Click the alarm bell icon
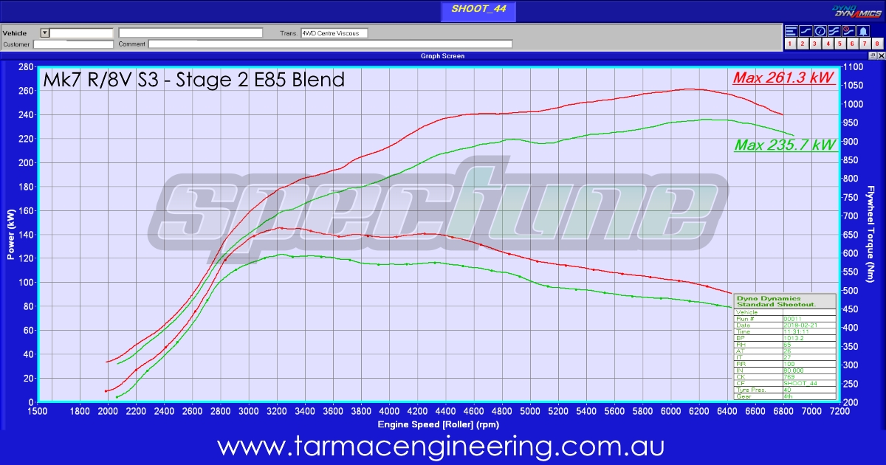Viewport: 886px width, 465px height. pos(863,31)
